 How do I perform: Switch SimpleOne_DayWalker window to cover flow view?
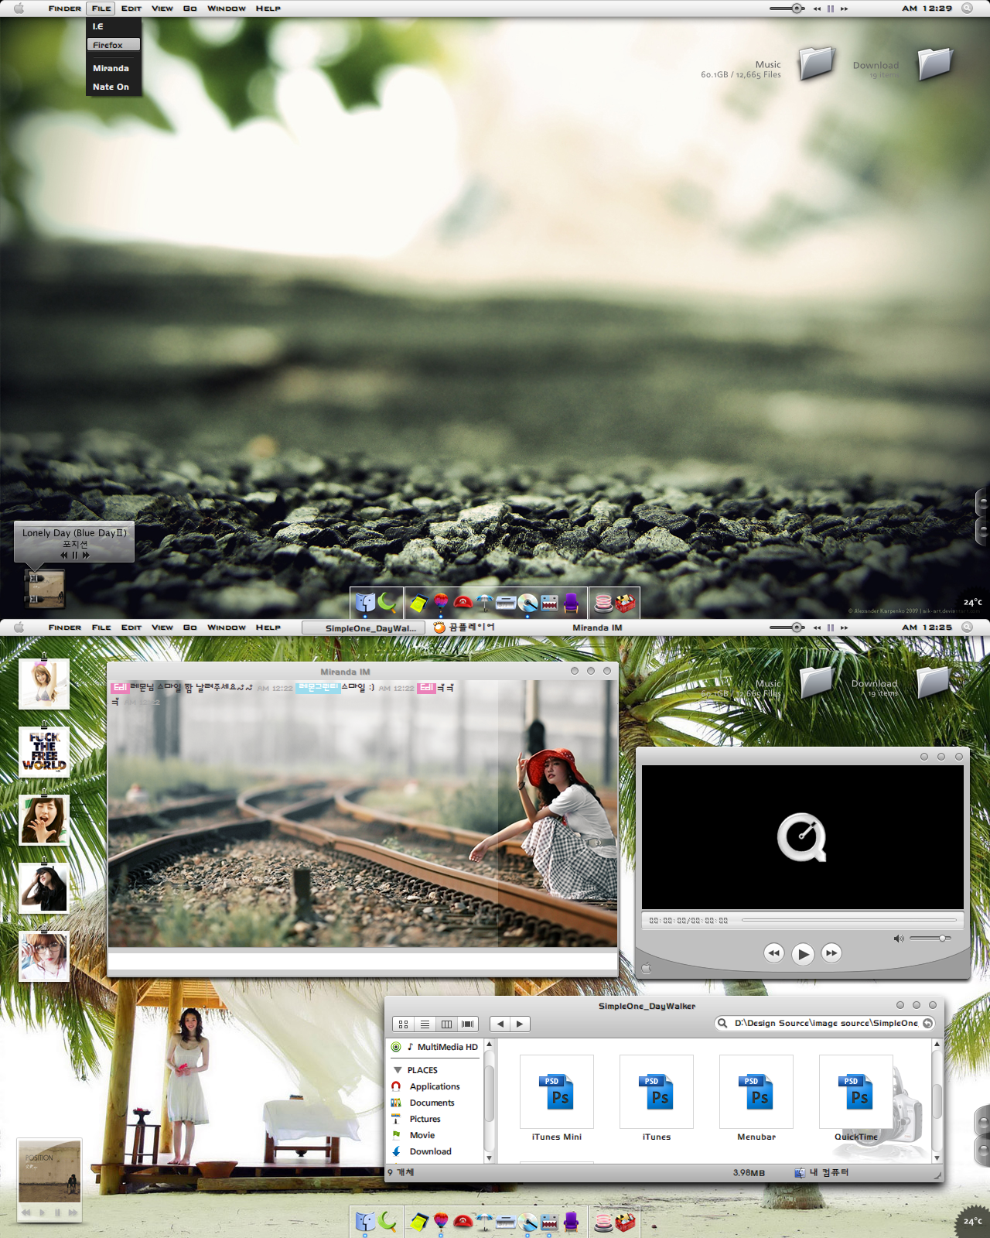(468, 1024)
